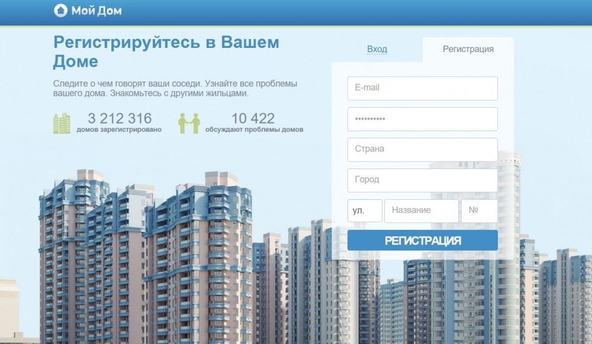Click the "домов зарегистрировано" label
This screenshot has width=592, height=344.
click(x=119, y=129)
